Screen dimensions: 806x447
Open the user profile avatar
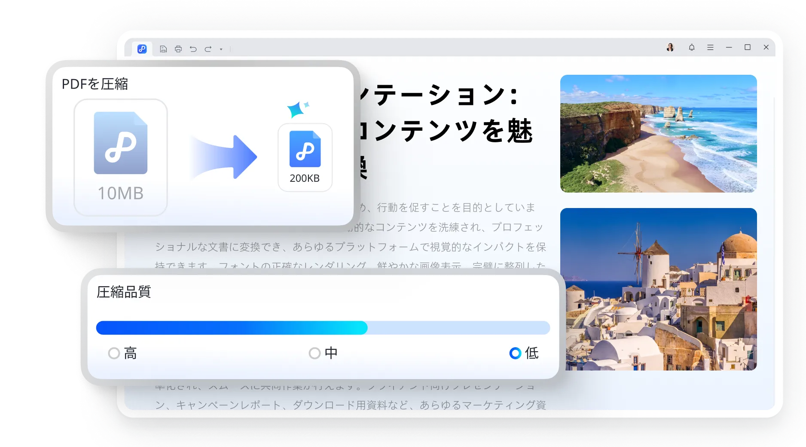pos(670,47)
